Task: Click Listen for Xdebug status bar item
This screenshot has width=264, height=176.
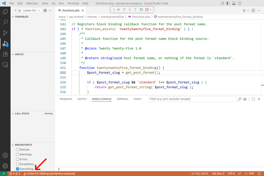Action: click(x=49, y=173)
